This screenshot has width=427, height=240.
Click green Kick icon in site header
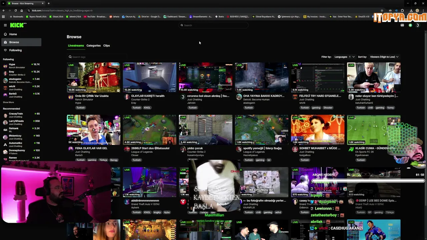point(410,25)
